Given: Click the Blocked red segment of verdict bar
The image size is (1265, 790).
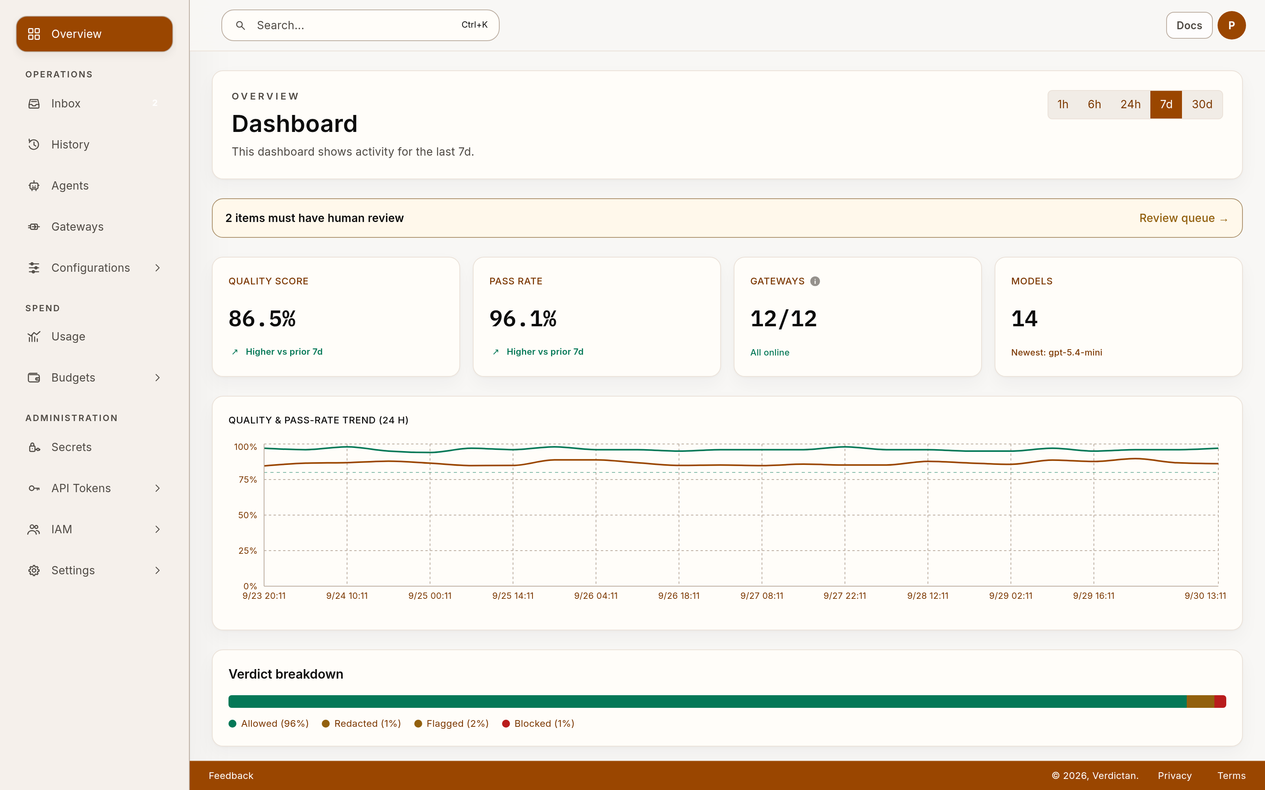Looking at the screenshot, I should [1220, 701].
